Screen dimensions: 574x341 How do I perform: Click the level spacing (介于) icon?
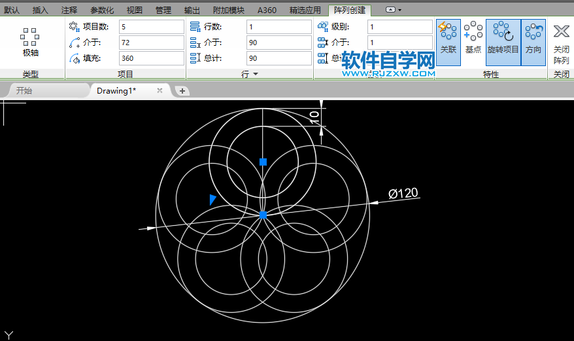(x=323, y=43)
